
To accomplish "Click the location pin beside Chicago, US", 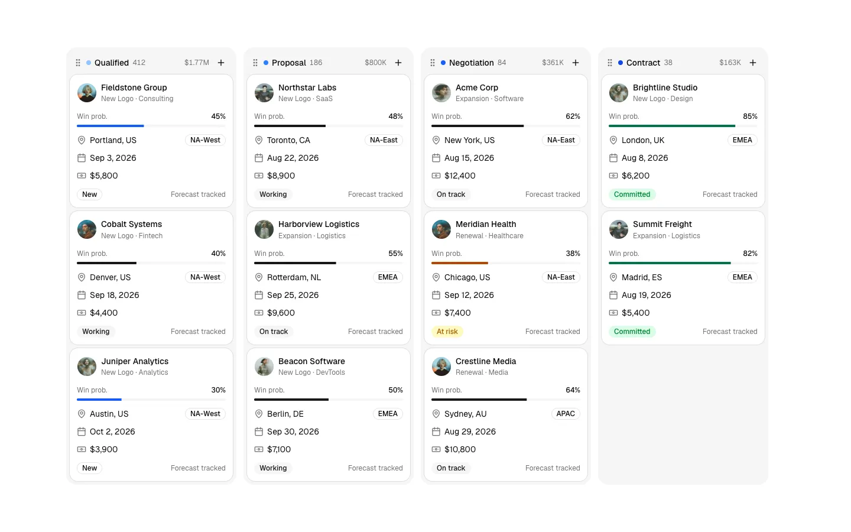I will click(436, 277).
